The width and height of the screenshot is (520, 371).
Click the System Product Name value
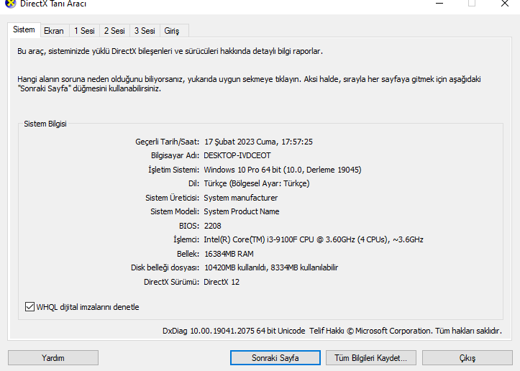click(242, 211)
